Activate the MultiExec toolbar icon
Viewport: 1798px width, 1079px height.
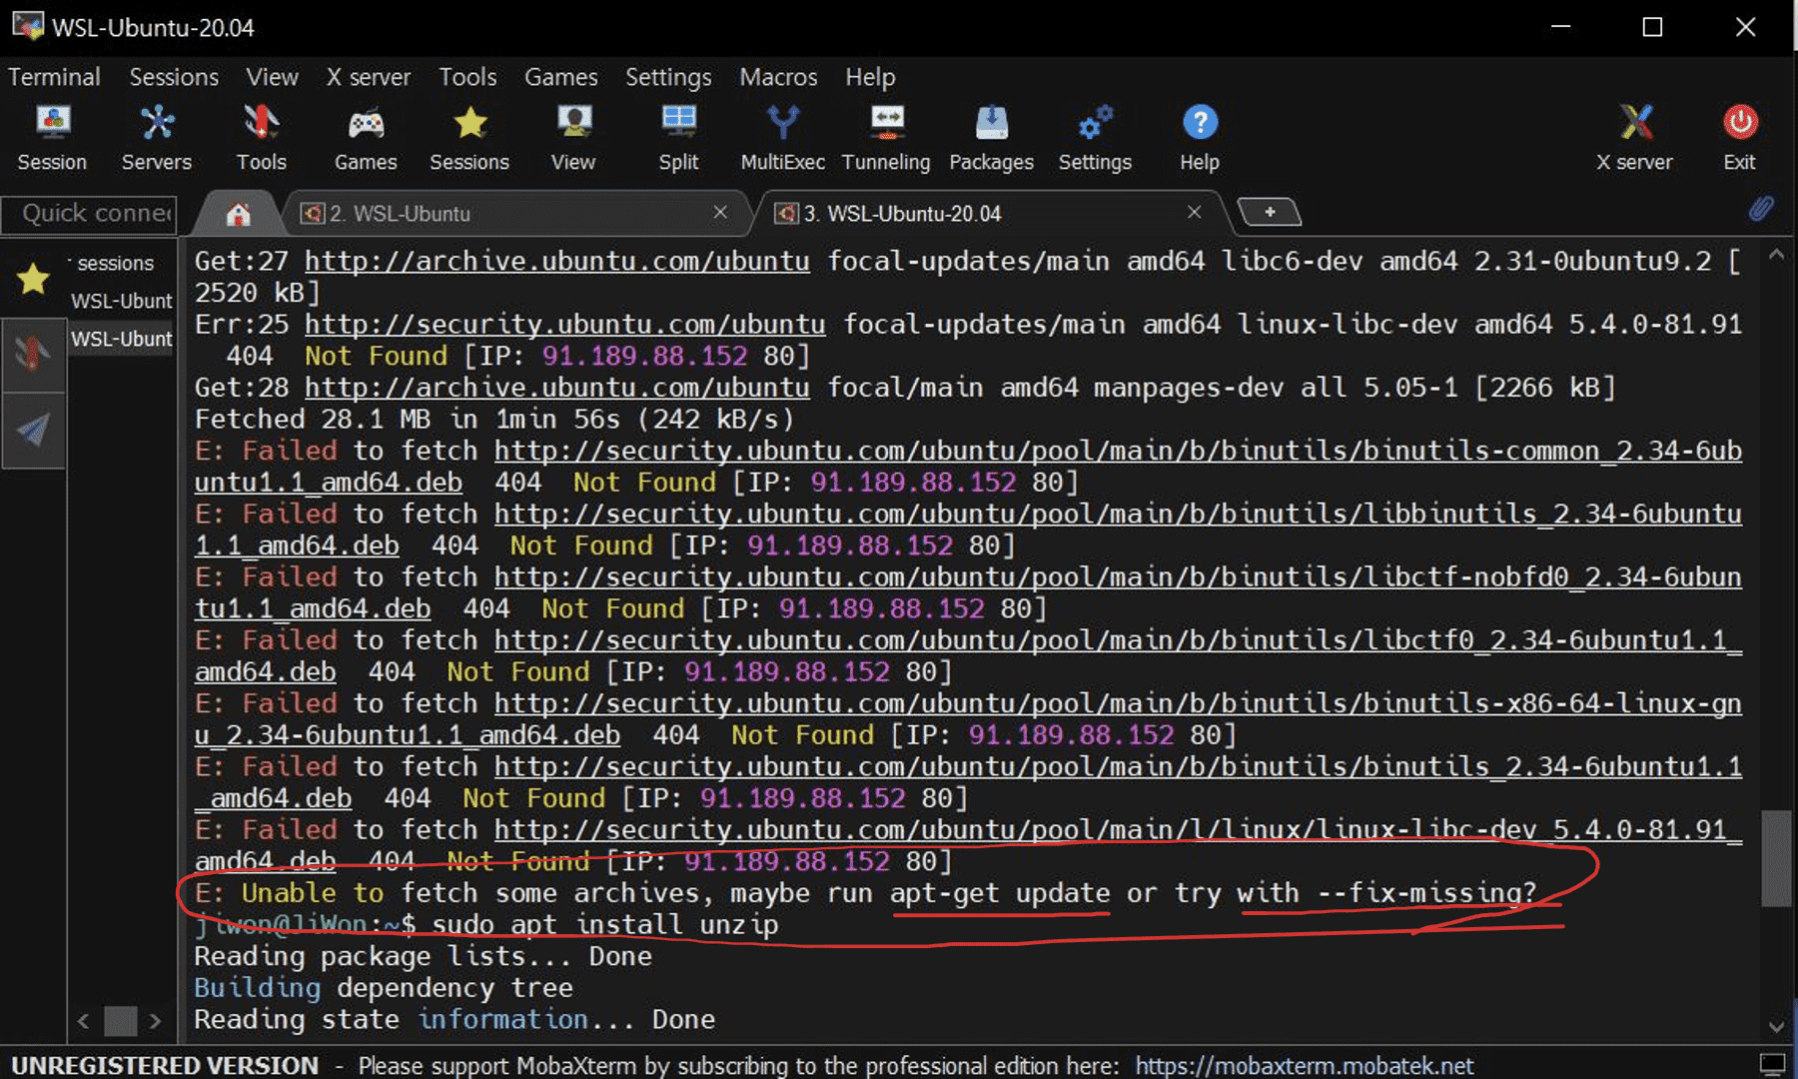[783, 137]
